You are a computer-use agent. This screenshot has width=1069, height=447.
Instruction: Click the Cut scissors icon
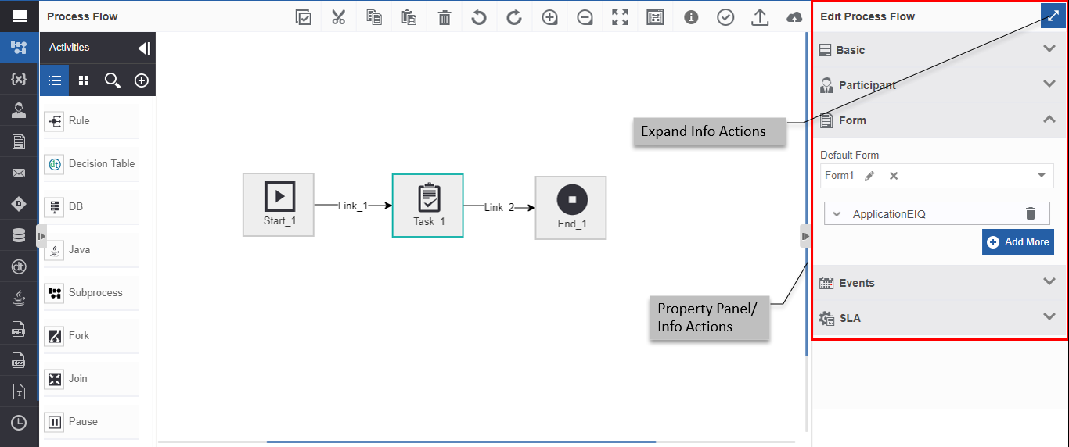pos(338,17)
